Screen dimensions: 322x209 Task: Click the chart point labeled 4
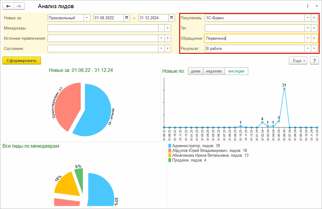[262, 122]
